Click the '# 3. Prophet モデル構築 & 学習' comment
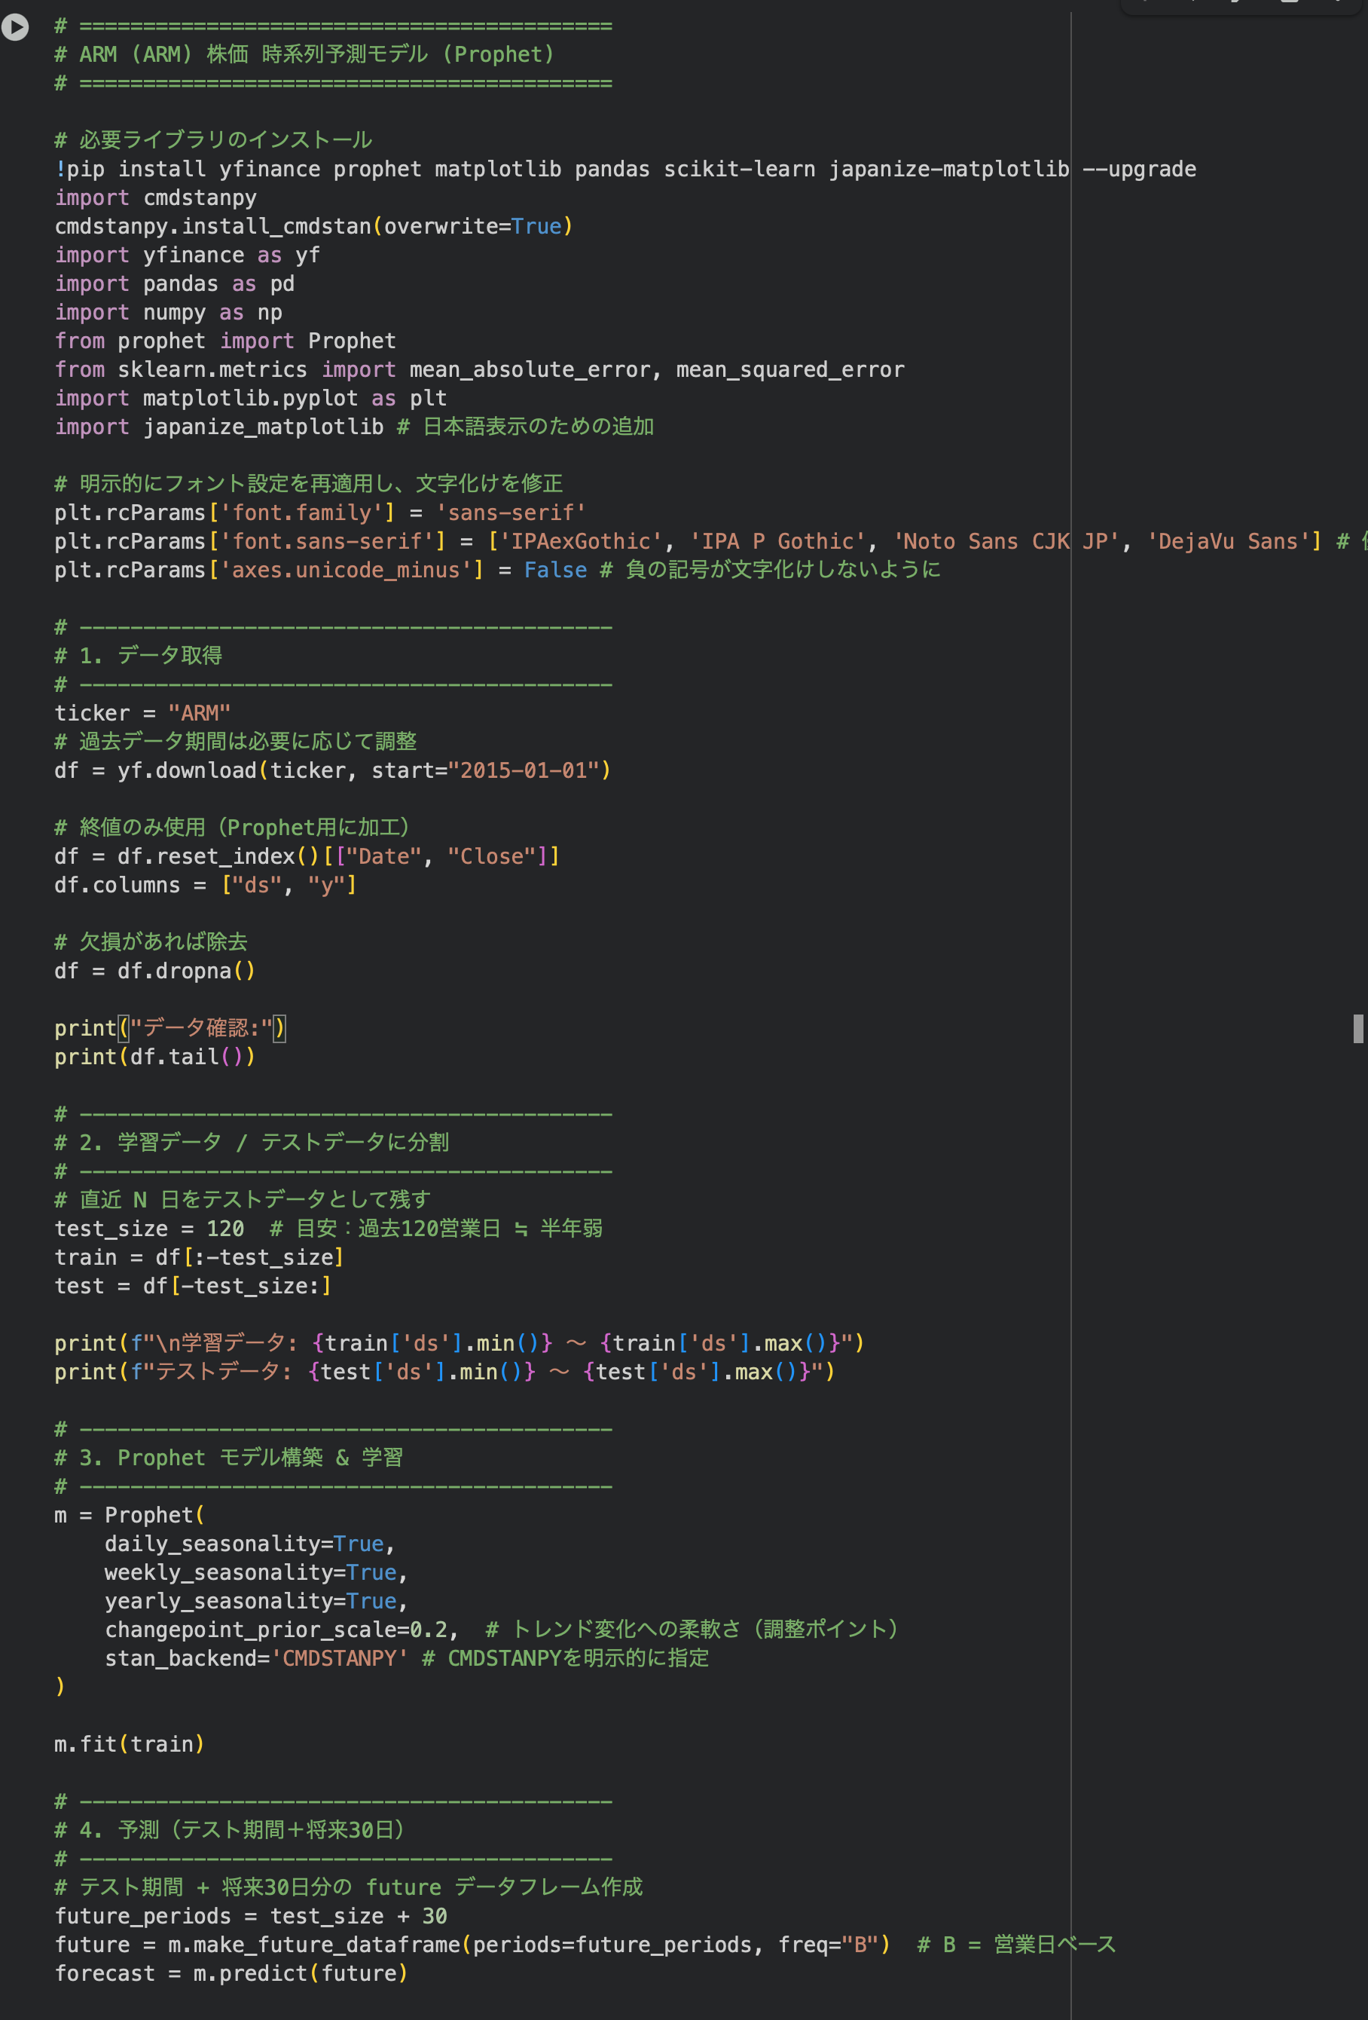Screen dimensions: 1368x2020 [x=228, y=1458]
